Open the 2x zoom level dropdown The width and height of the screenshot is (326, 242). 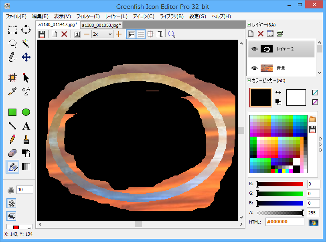(x=102, y=34)
